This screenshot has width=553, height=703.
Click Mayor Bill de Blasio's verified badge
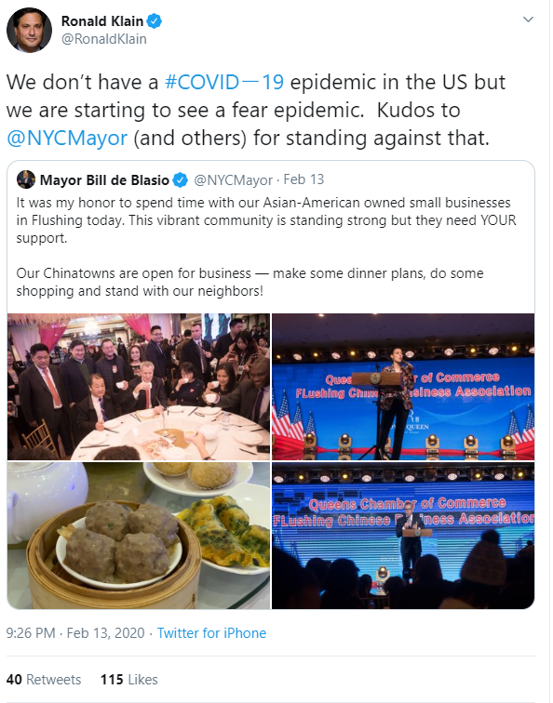180,179
